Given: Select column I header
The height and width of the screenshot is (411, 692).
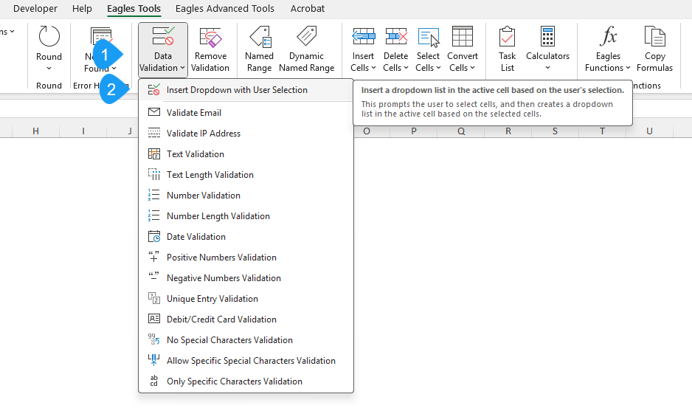Looking at the screenshot, I should (x=83, y=131).
